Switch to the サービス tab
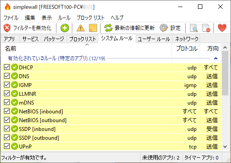 click(x=30, y=39)
